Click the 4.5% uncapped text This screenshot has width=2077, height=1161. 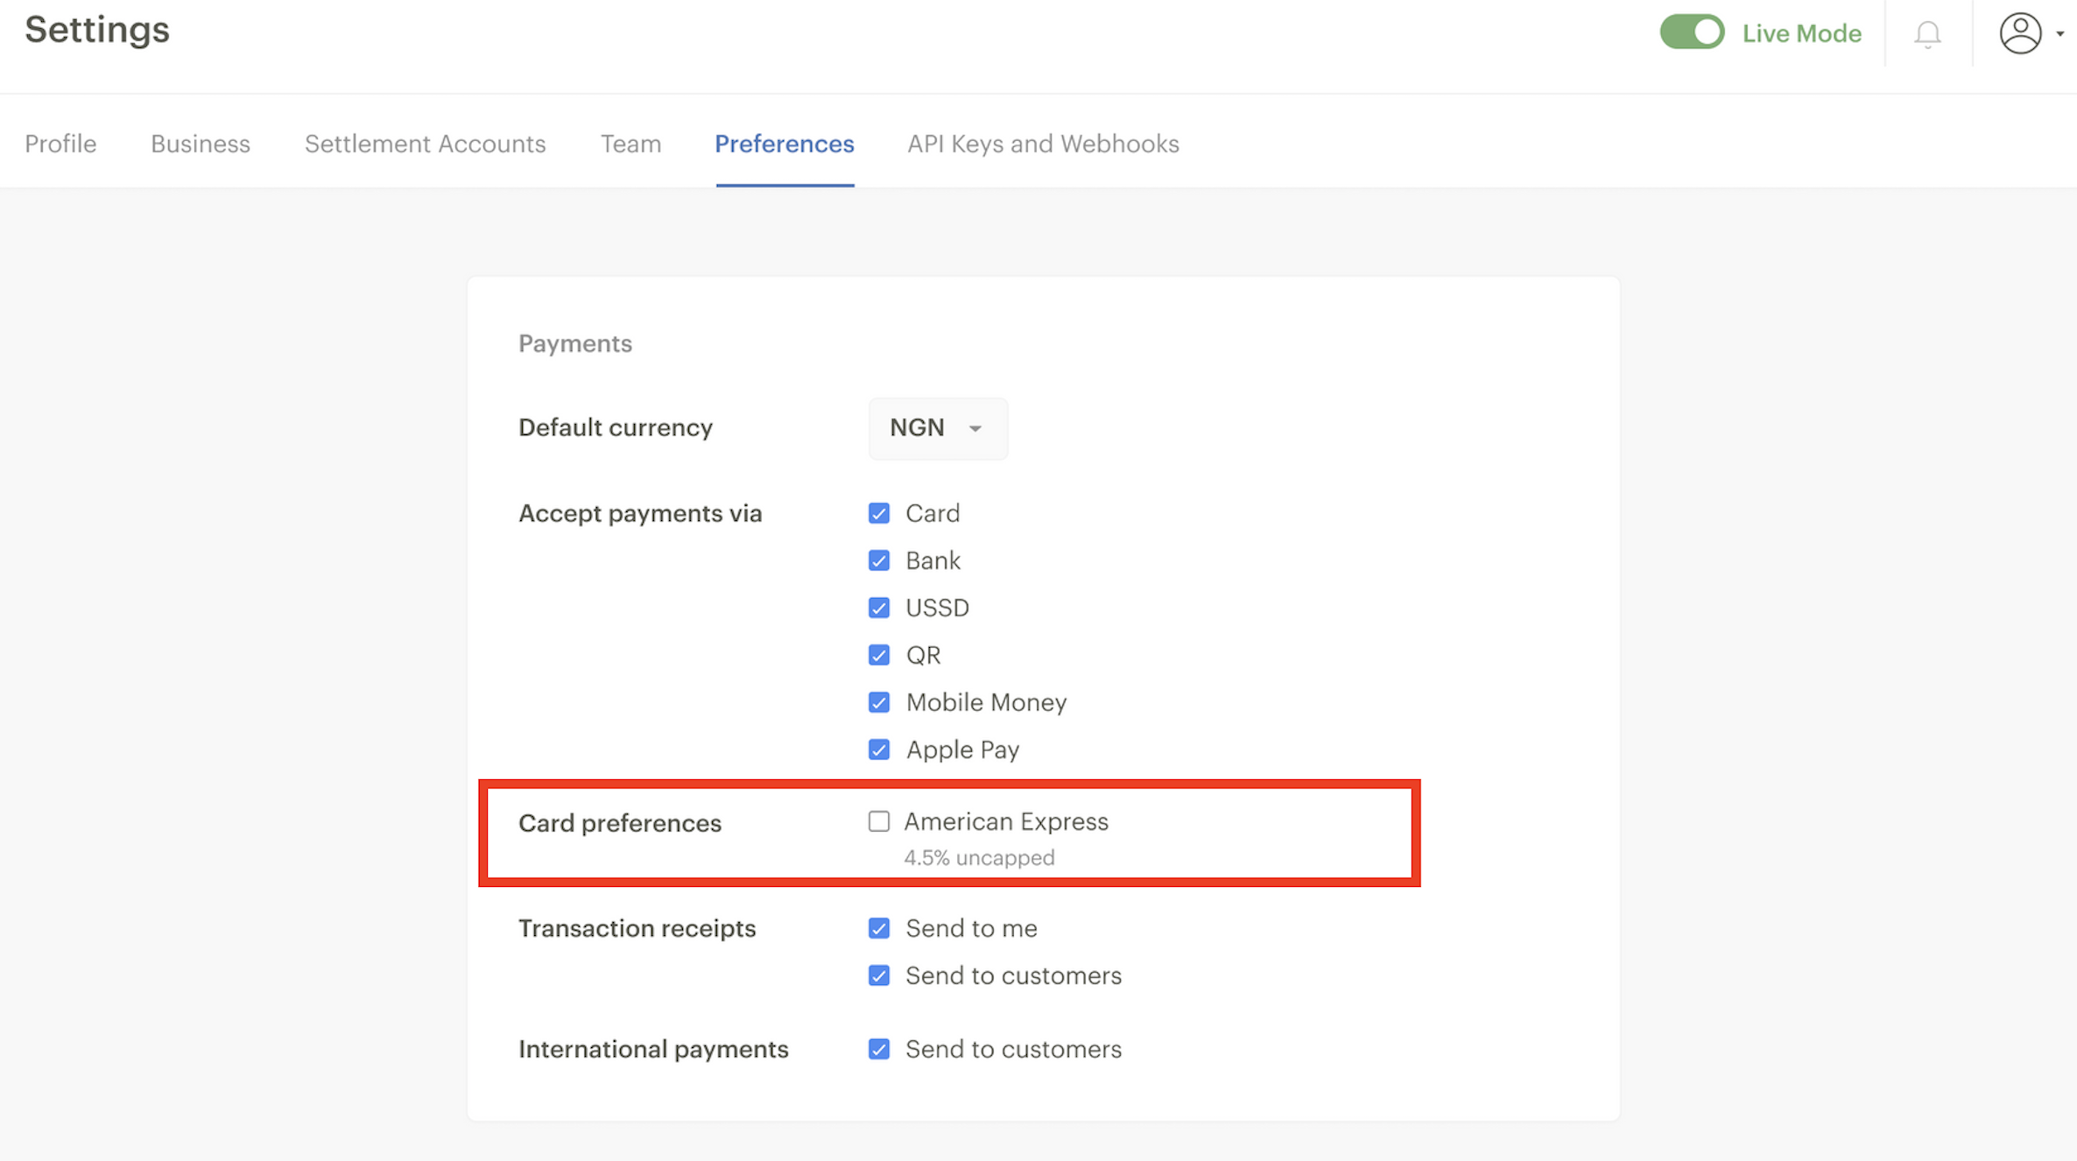979,858
